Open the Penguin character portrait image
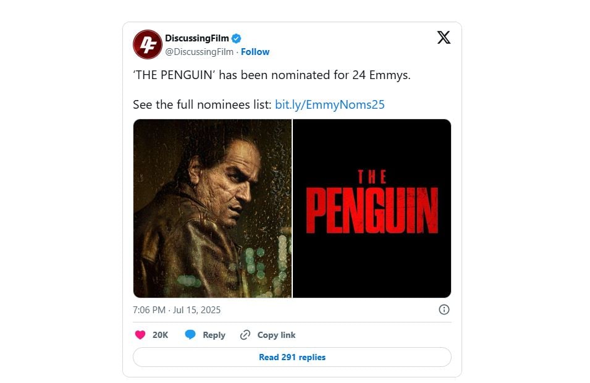 (213, 208)
